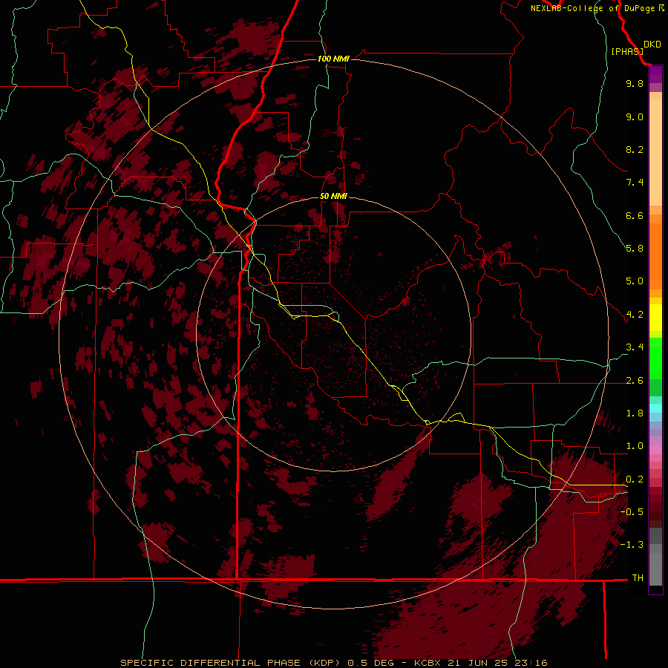
Task: Select the pink segment of the color scale
Action: (x=655, y=450)
